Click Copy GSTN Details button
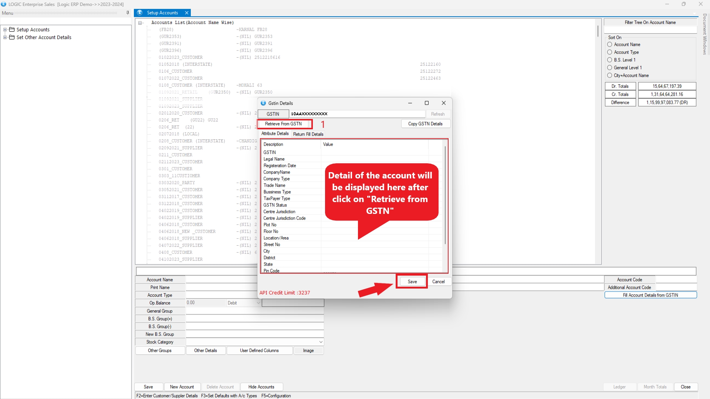Viewport: 710px width, 399px height. click(425, 124)
